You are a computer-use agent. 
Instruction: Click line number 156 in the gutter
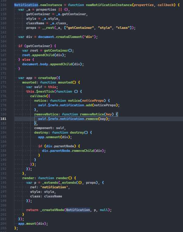pyautogui.click(x=4, y=5)
